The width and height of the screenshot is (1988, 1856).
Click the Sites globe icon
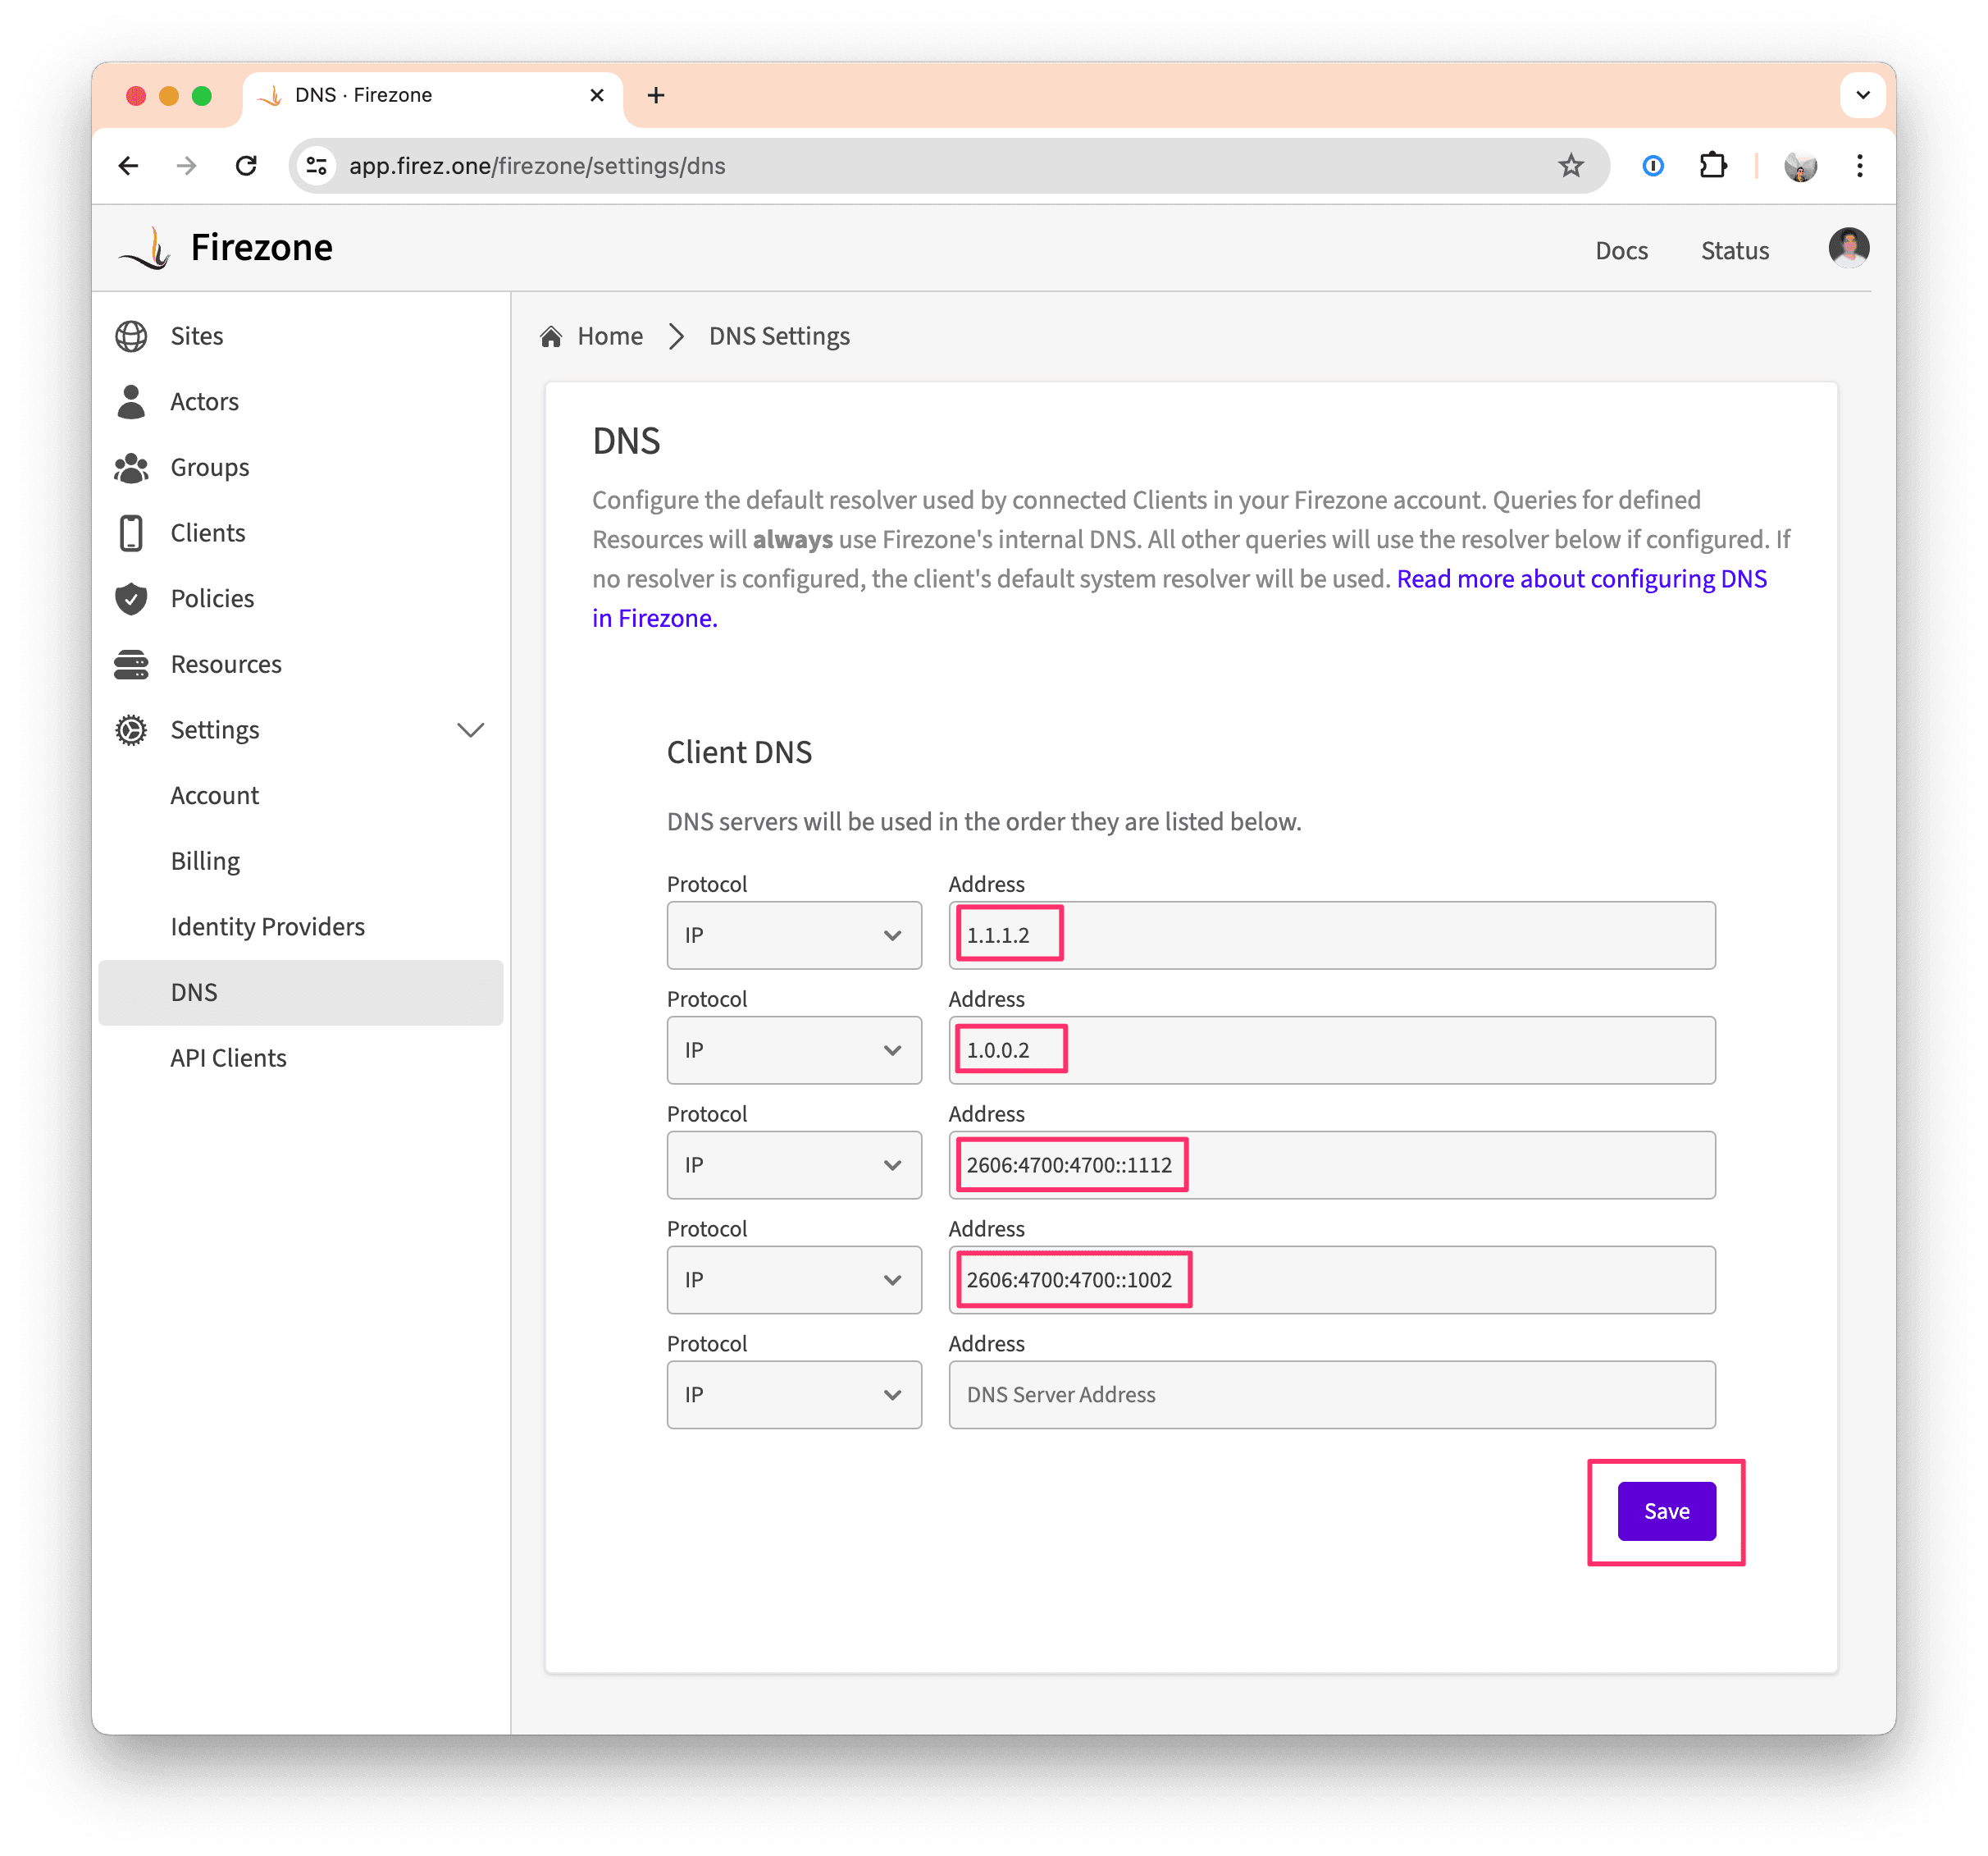coord(131,336)
